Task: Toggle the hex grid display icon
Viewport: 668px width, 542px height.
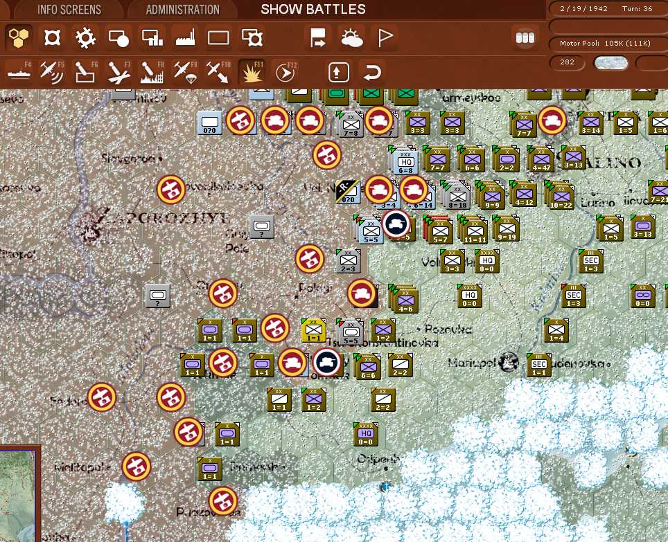Action: click(18, 37)
